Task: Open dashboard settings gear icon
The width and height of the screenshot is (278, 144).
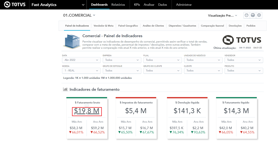Action: coord(259,15)
